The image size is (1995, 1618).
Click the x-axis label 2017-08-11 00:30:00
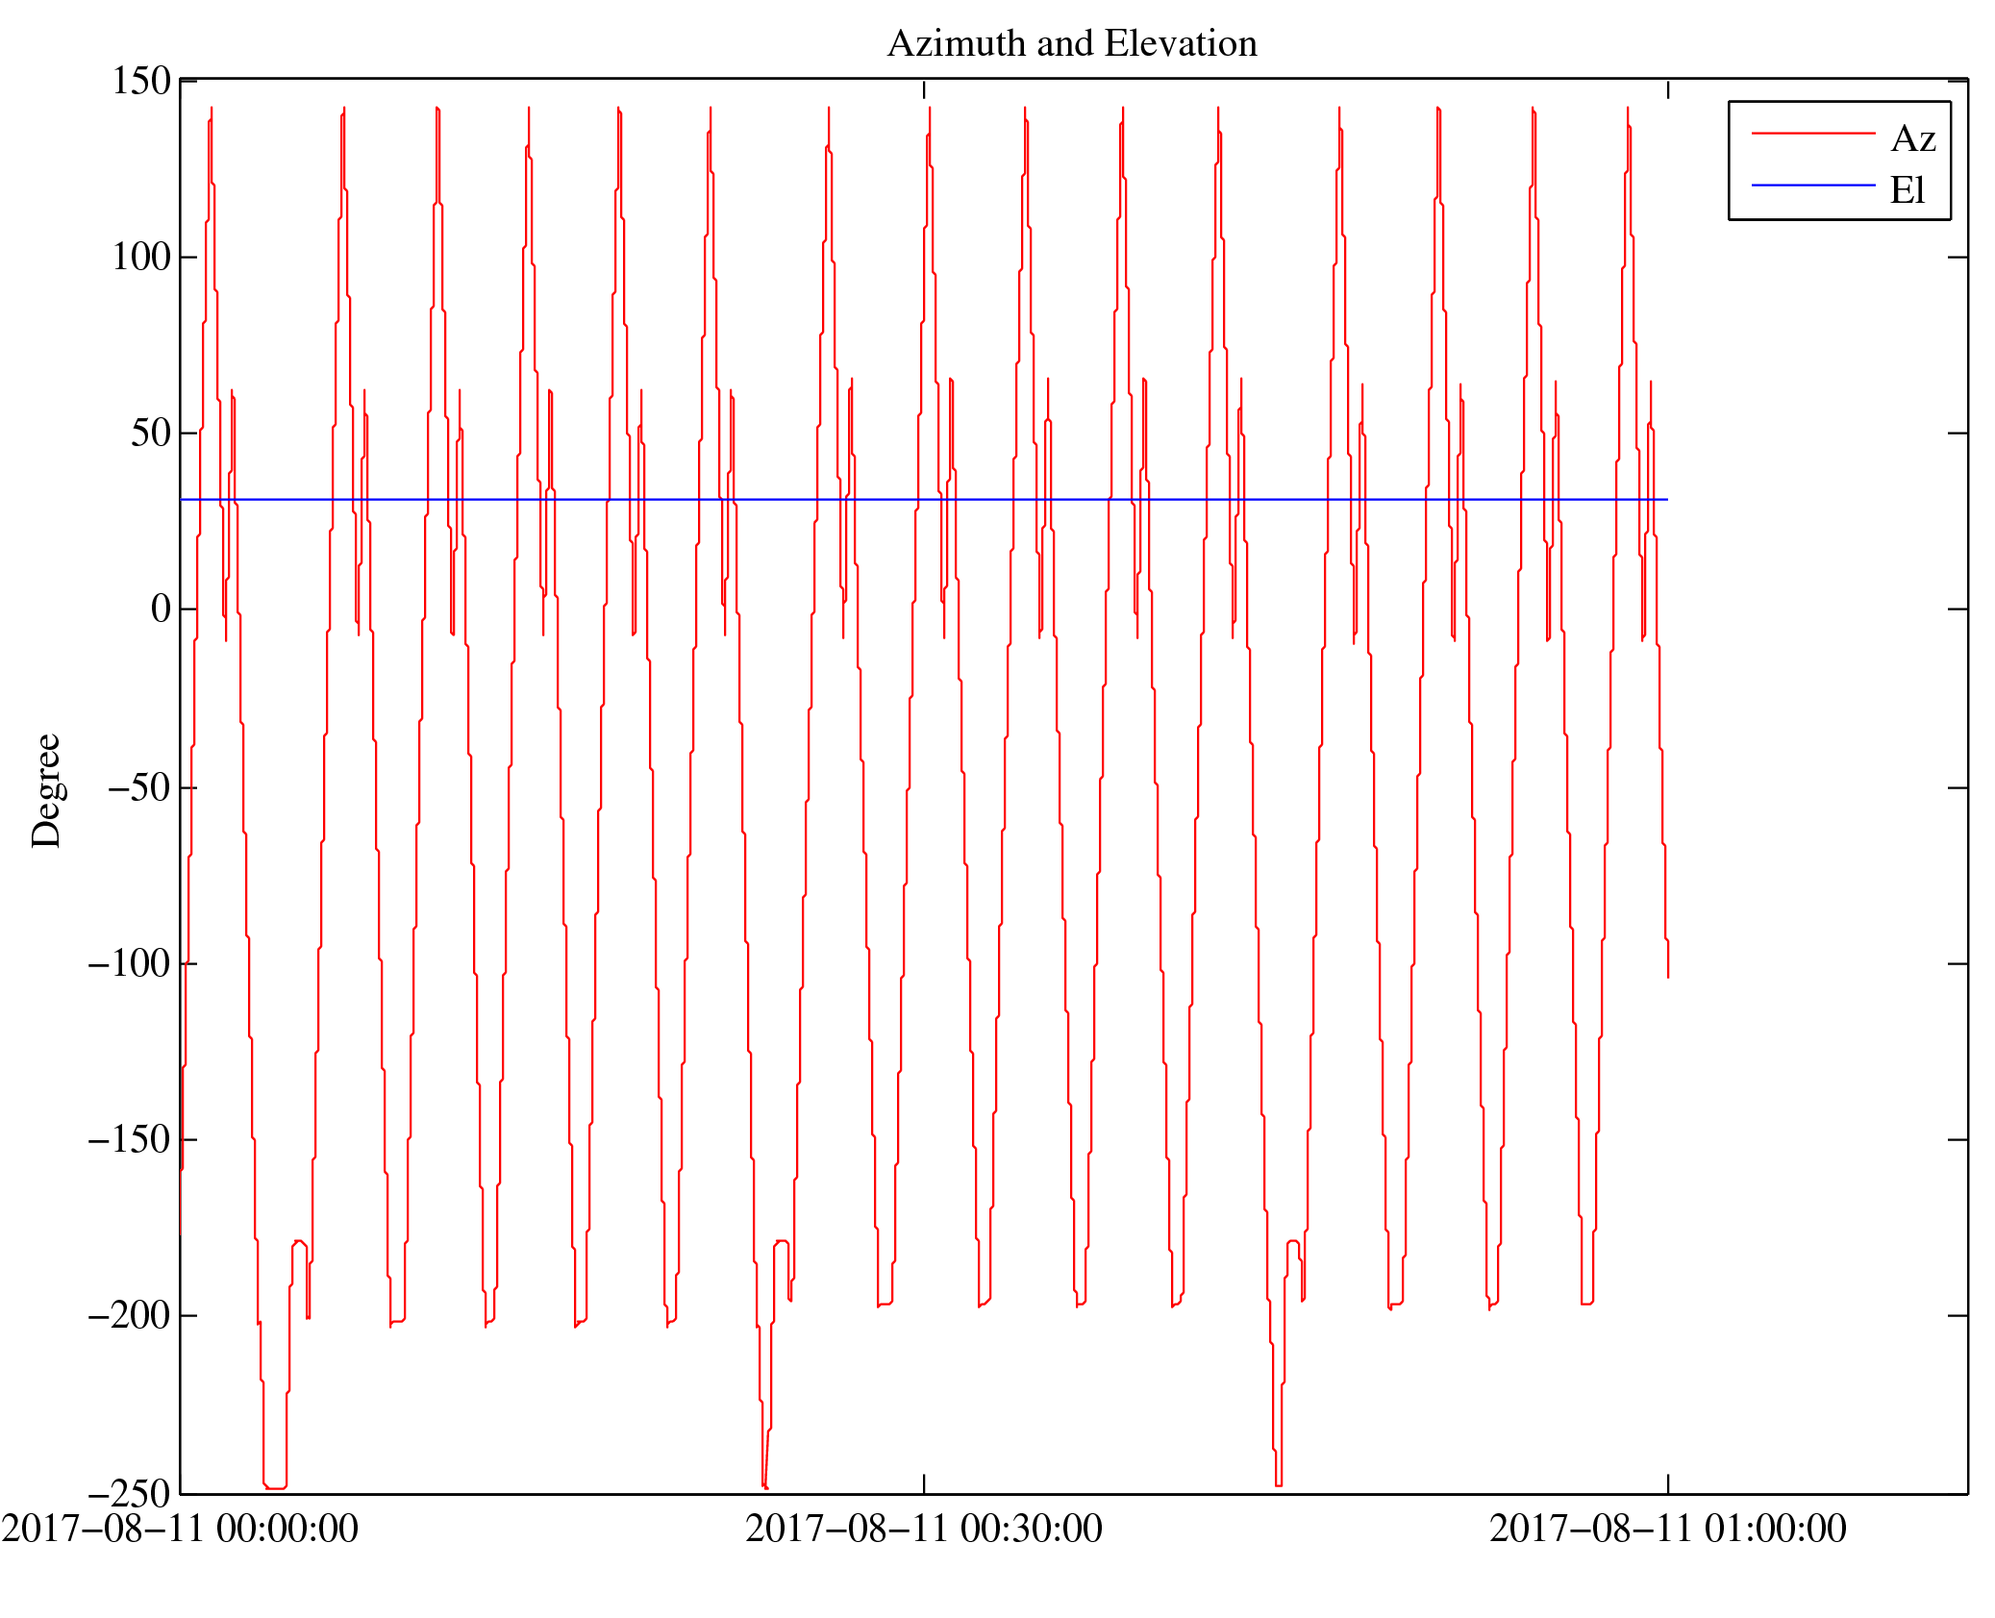pyautogui.click(x=924, y=1529)
